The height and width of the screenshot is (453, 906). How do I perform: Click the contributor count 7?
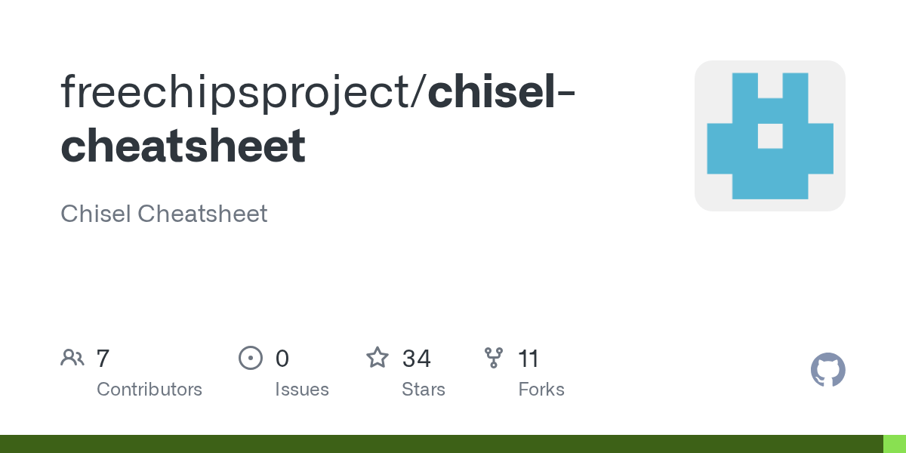[103, 358]
